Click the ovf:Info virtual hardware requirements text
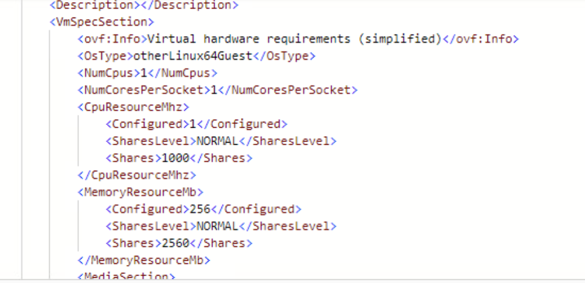Viewport: 585px width, 283px height. (x=294, y=39)
